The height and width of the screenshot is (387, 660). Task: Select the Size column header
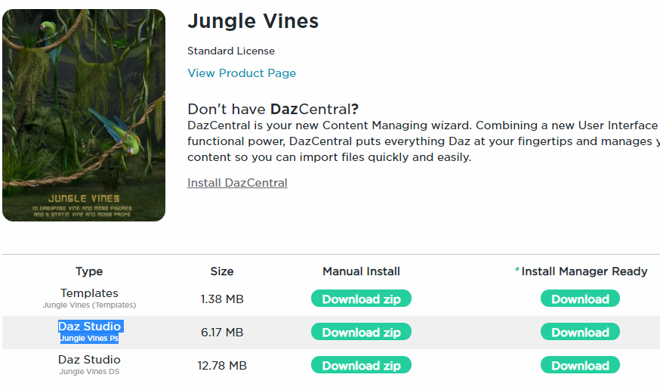(222, 271)
